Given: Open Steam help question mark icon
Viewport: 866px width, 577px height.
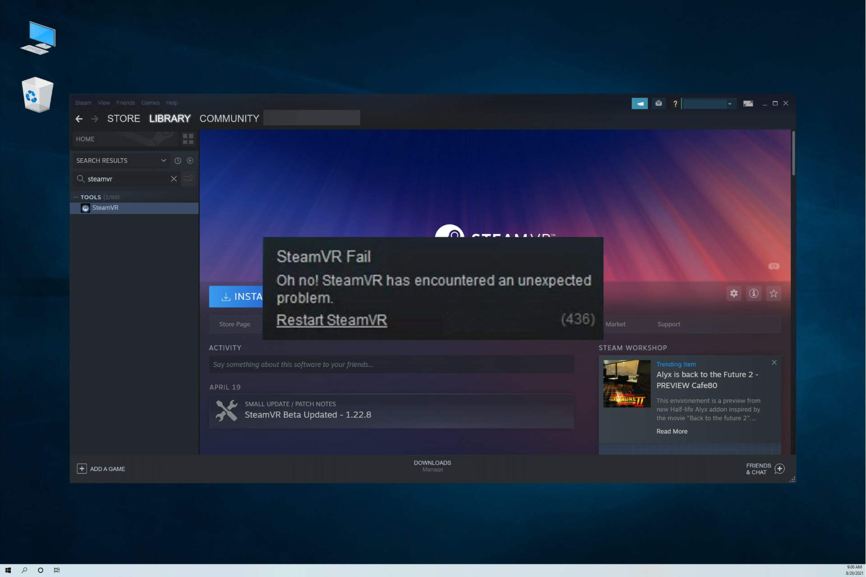Looking at the screenshot, I should click(675, 104).
